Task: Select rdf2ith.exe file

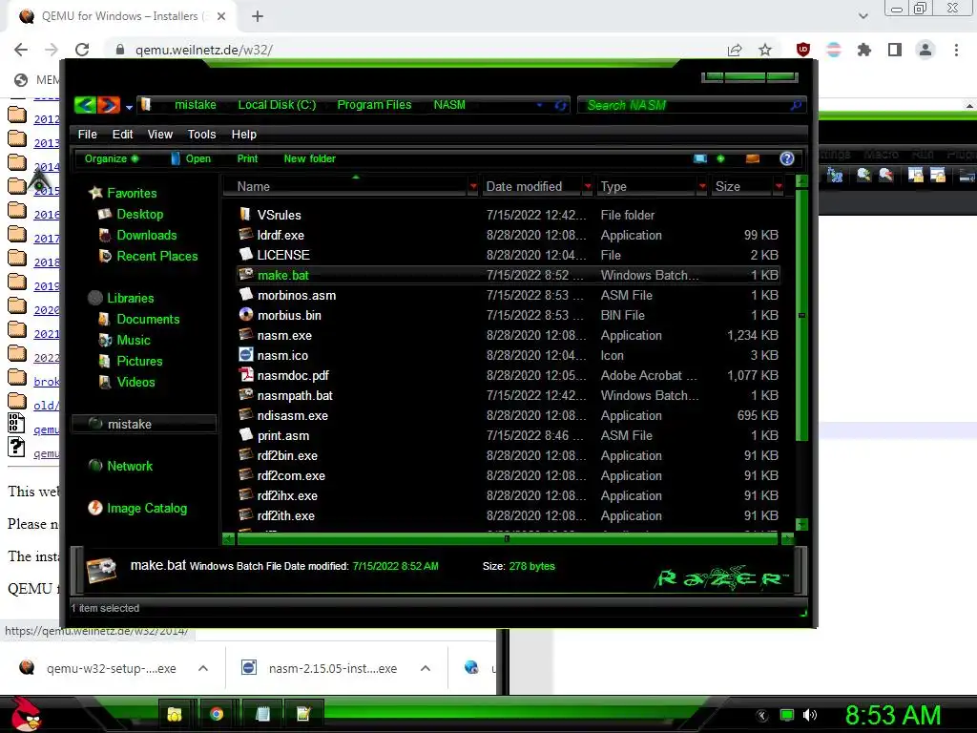Action: [285, 515]
